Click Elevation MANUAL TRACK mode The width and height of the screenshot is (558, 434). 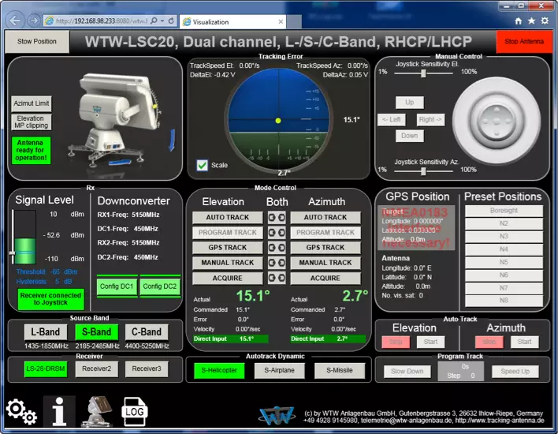point(228,263)
